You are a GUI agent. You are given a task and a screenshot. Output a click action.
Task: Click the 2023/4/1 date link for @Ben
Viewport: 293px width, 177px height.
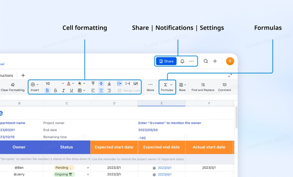(164, 168)
